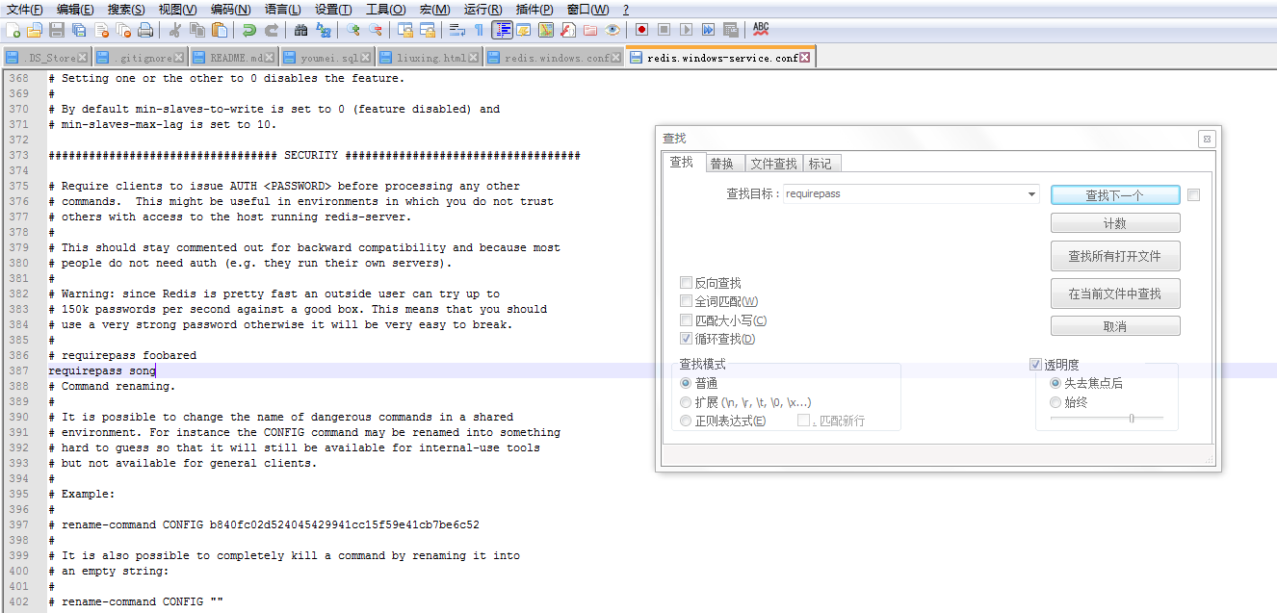Select the Record Macro icon
The image size is (1277, 613).
pyautogui.click(x=641, y=30)
